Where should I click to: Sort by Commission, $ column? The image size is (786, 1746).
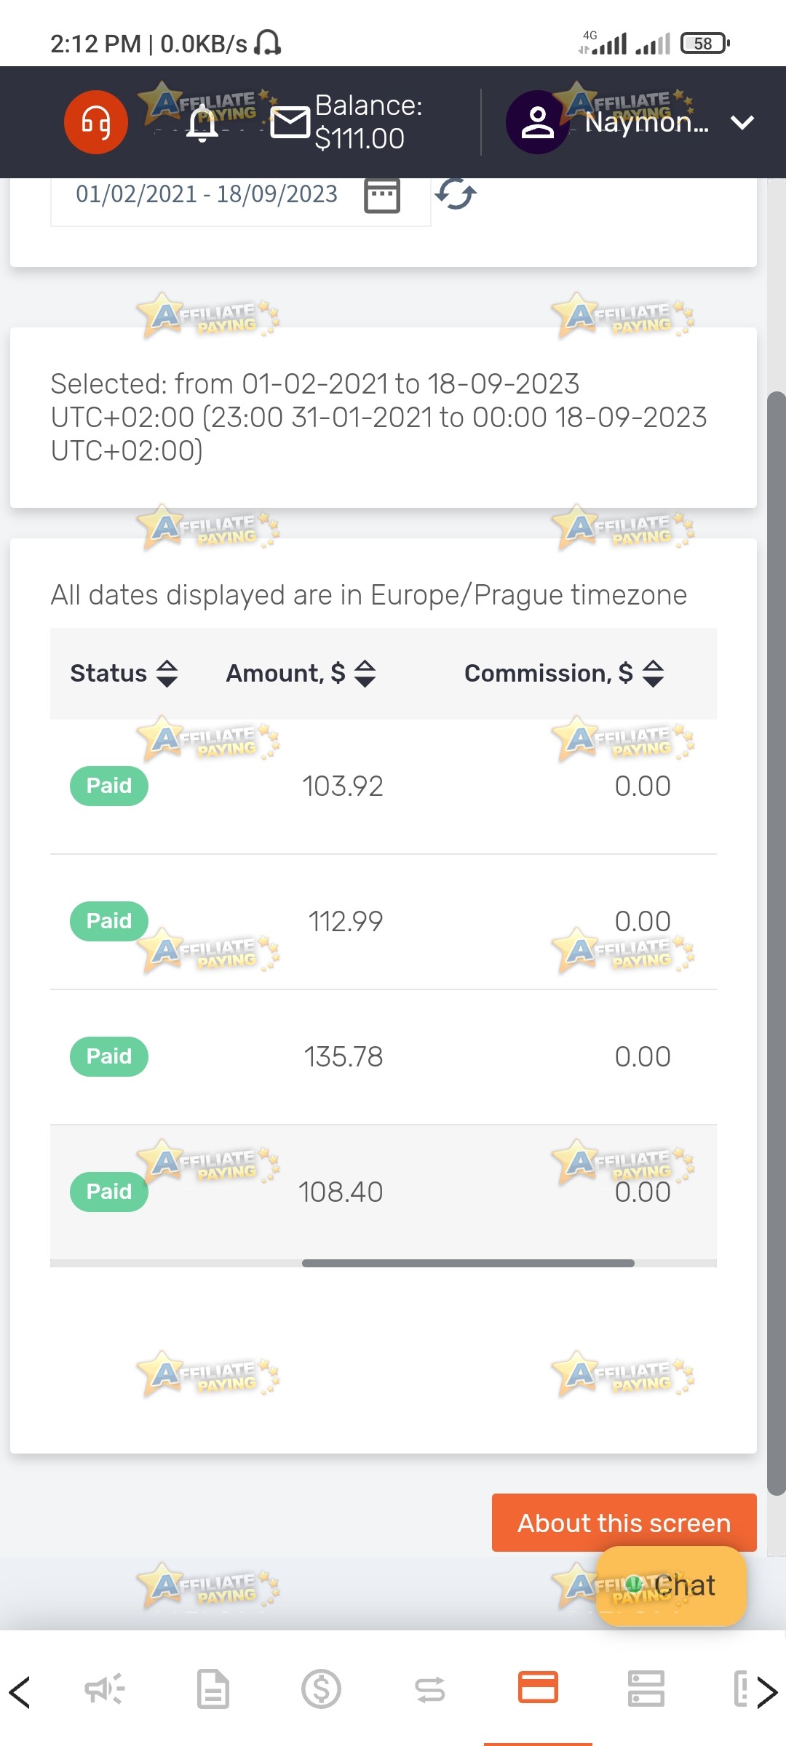(564, 674)
